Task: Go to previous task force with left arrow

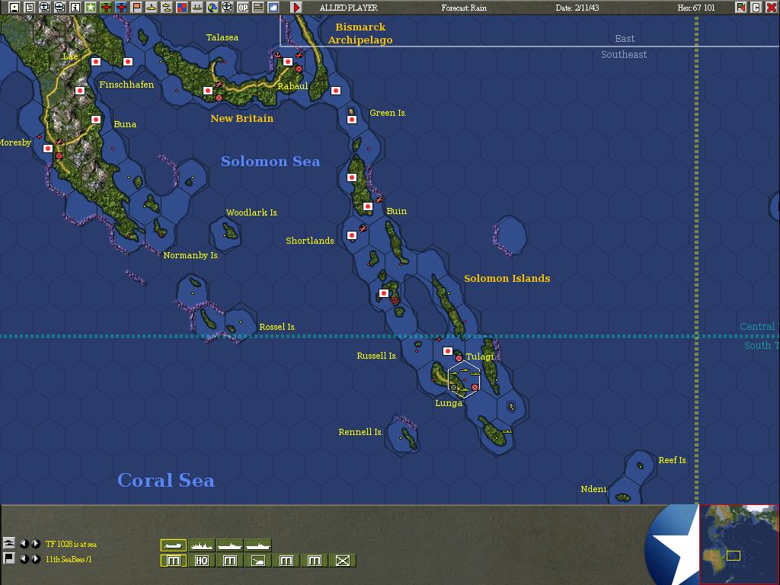Action: pos(24,544)
